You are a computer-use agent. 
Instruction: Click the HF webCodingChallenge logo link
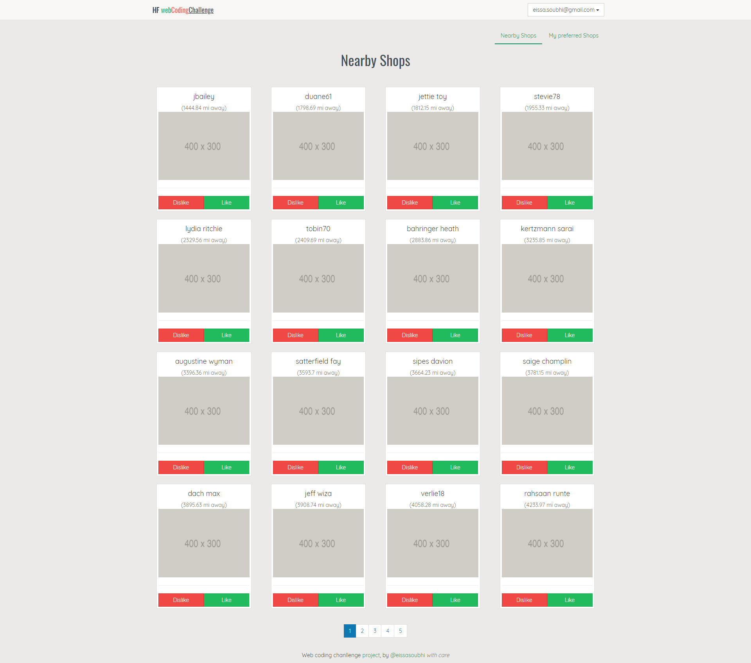click(x=183, y=10)
